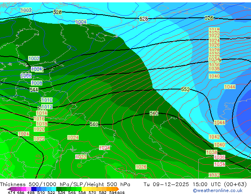Click the legend value 522
251x194 pixels.
click(x=51, y=192)
